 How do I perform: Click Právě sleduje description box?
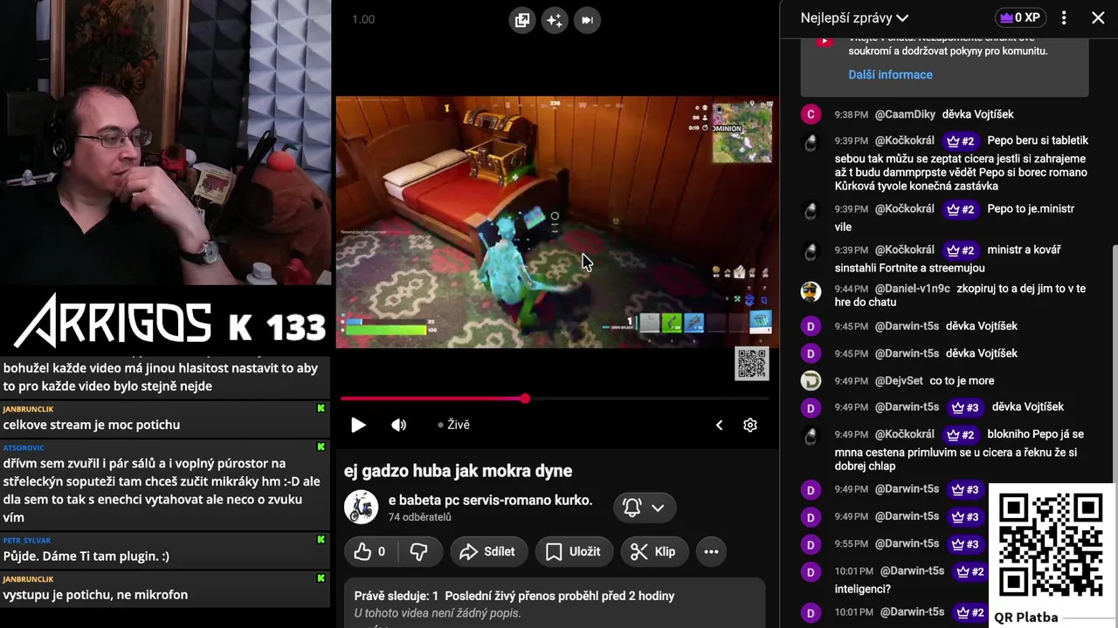click(x=555, y=603)
